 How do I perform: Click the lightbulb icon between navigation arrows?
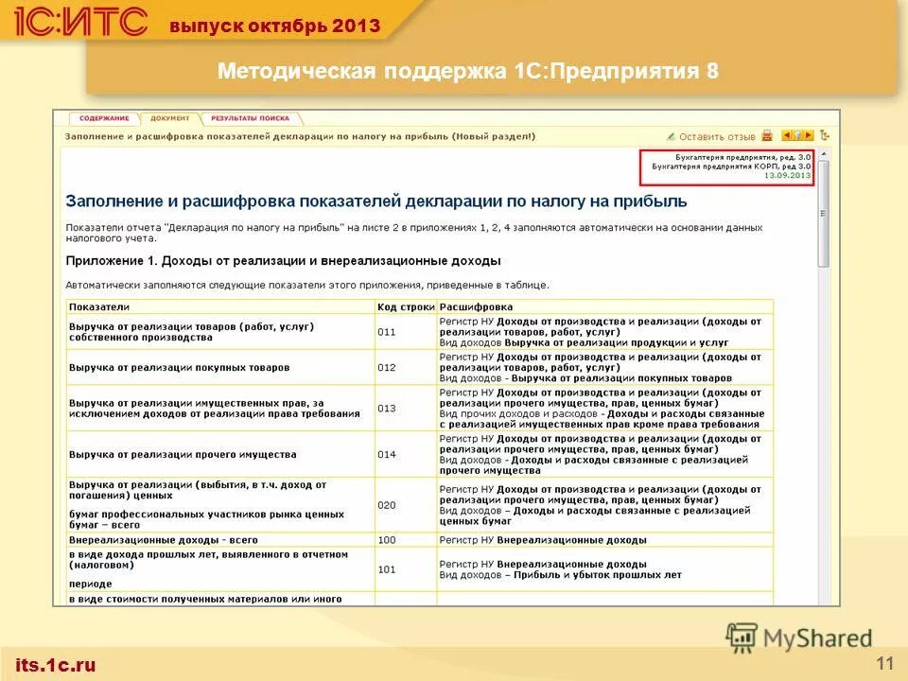(797, 135)
